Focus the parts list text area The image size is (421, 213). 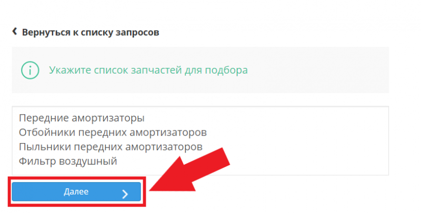(x=201, y=140)
